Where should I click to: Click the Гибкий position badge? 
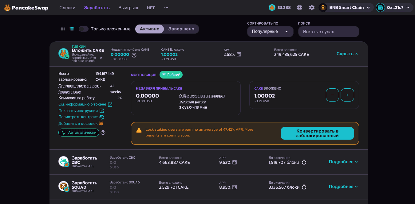tap(171, 75)
